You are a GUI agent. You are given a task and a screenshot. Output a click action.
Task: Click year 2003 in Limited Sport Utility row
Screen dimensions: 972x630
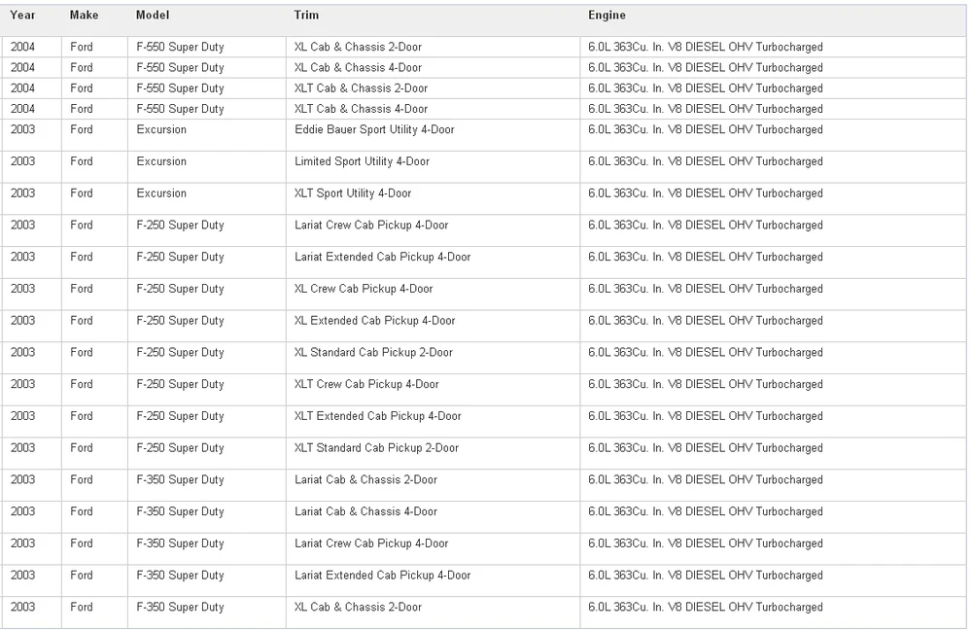(22, 161)
